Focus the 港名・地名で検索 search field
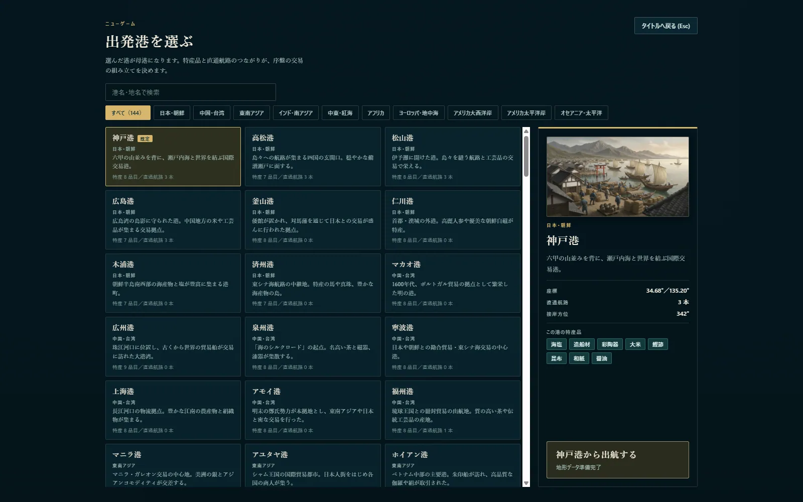The width and height of the screenshot is (803, 502). pyautogui.click(x=191, y=92)
